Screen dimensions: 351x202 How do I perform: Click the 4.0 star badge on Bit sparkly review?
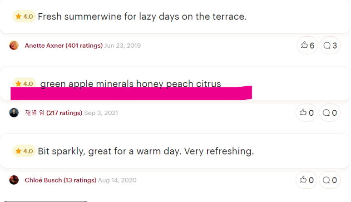pos(24,151)
